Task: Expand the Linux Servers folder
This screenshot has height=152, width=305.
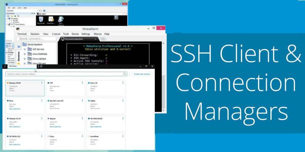Action: 25,63
